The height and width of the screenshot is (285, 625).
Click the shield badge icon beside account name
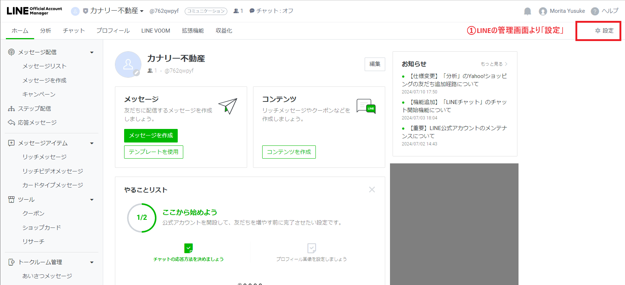coord(86,11)
